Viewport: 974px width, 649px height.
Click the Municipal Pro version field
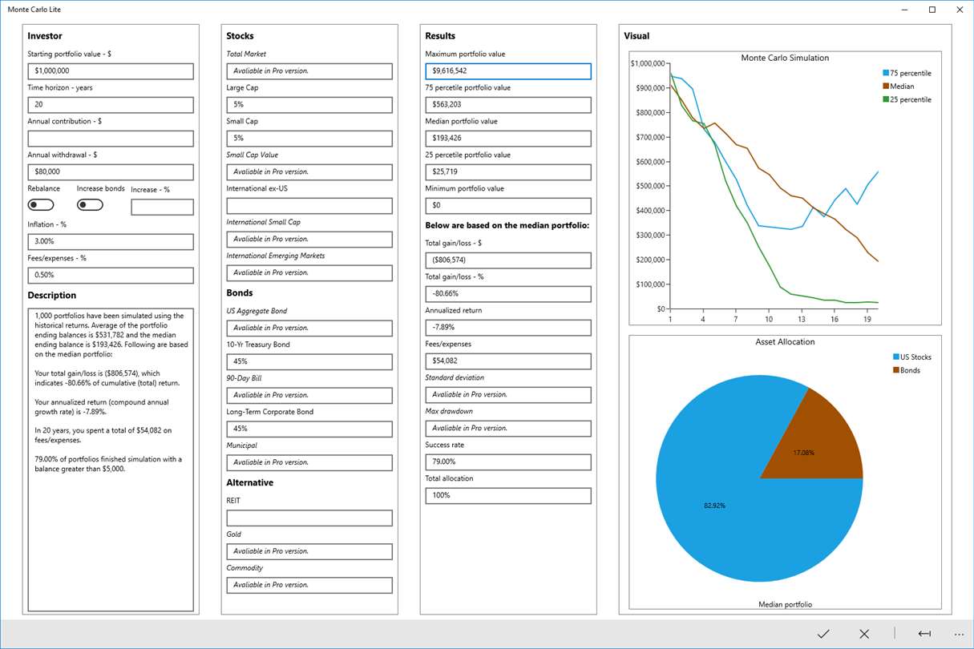coord(309,463)
